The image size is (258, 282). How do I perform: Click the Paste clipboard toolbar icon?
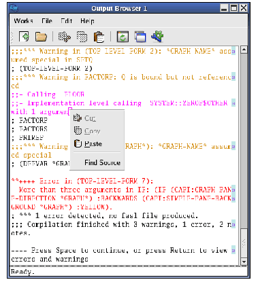(x=99, y=37)
